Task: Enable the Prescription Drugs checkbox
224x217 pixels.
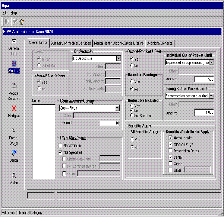Action: 171,151
